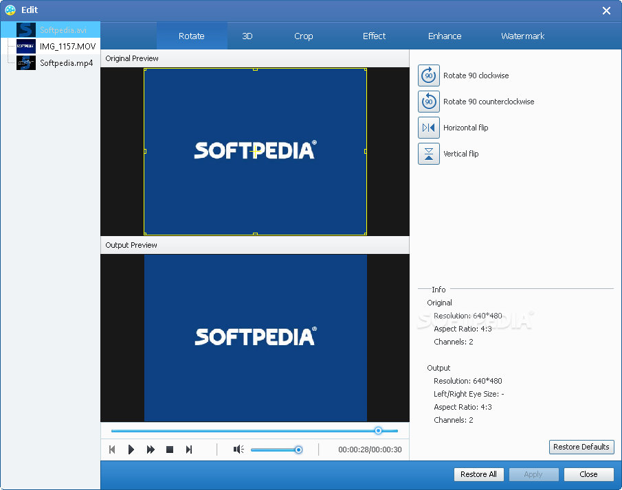Click the Apply button
622x490 pixels.
pos(533,474)
